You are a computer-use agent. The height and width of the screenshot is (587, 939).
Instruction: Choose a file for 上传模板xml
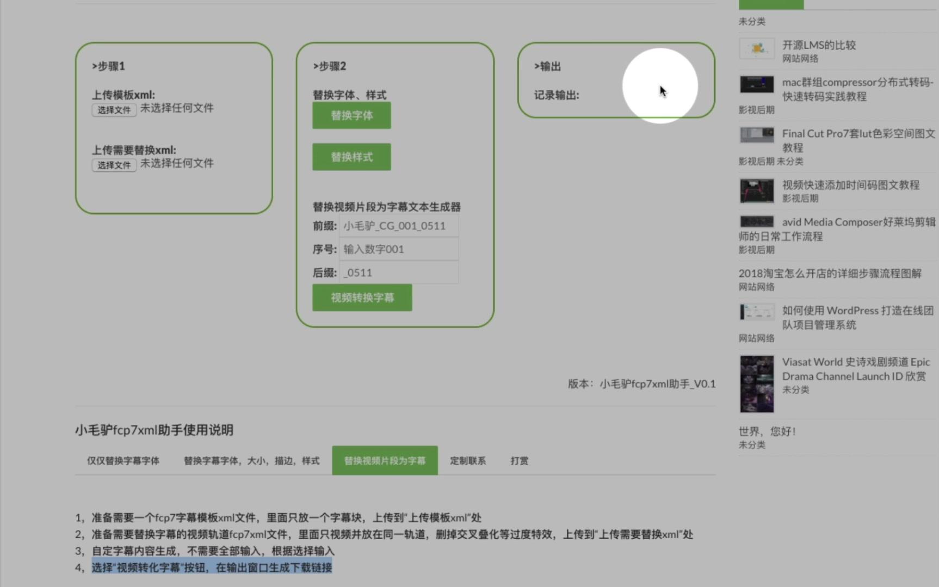[114, 109]
